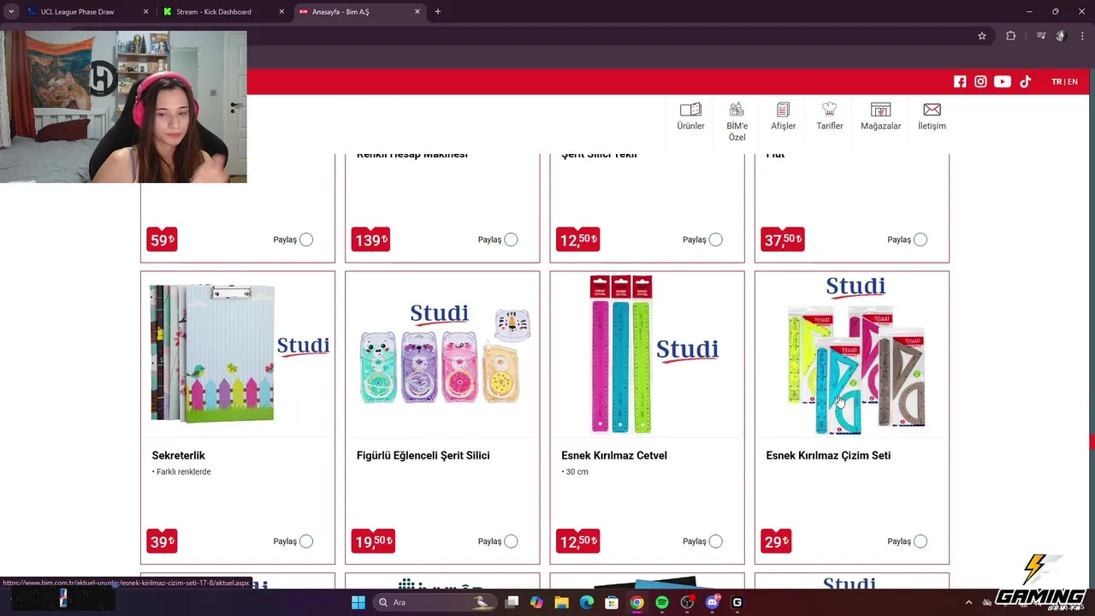Open Discord from the taskbar

click(713, 602)
